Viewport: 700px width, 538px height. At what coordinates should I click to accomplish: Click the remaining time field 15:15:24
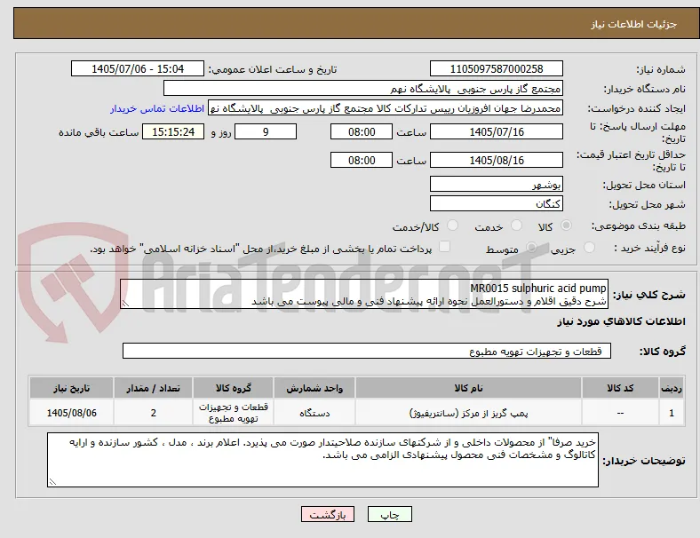[173, 132]
